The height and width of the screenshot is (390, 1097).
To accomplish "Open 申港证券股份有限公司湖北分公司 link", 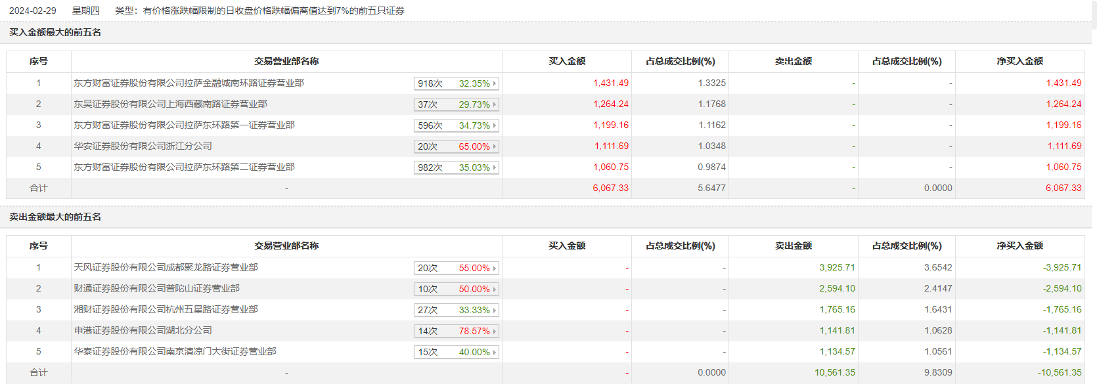I will (143, 331).
